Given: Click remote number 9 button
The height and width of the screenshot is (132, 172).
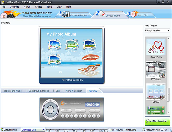Looking at the screenshot, I should 98,116.
